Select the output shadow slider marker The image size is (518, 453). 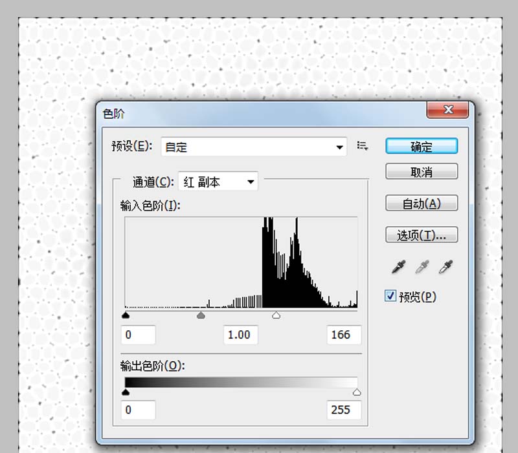click(126, 391)
